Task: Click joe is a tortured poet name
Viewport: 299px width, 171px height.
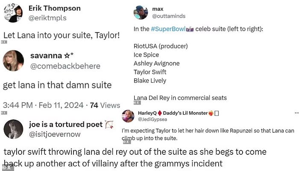Action: pos(66,124)
